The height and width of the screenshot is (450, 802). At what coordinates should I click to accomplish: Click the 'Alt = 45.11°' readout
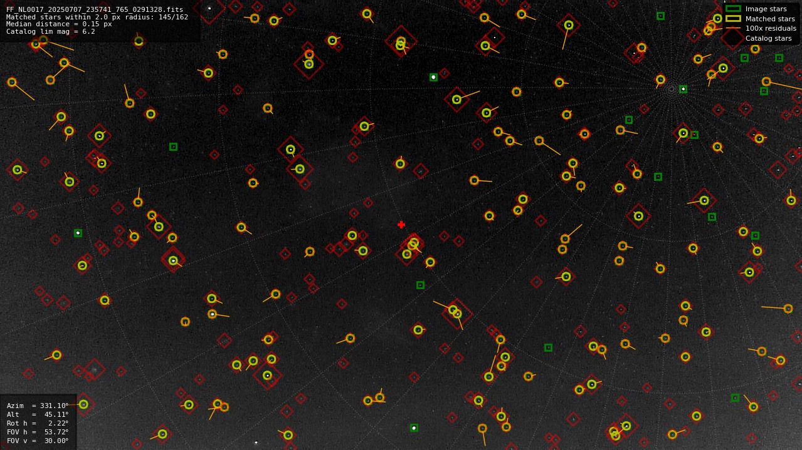click(x=38, y=414)
